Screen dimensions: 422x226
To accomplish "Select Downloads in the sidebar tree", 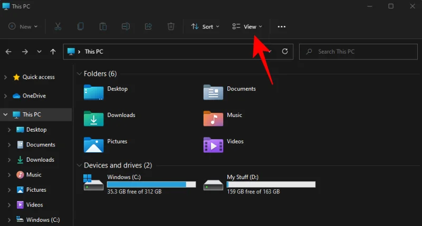I will click(x=36, y=160).
